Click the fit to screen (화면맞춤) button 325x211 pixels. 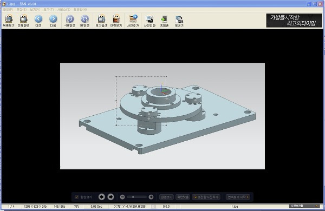(x=183, y=197)
